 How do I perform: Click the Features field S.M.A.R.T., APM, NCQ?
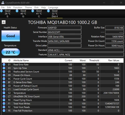[x=86, y=55]
